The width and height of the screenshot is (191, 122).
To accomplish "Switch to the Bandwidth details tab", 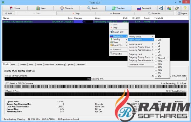I will tap(49, 65).
